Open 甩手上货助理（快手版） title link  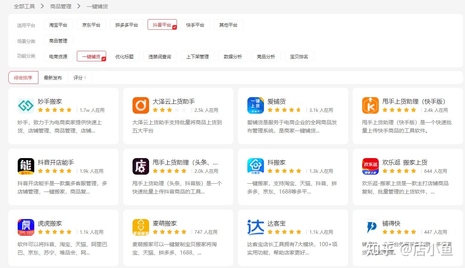[x=414, y=101]
